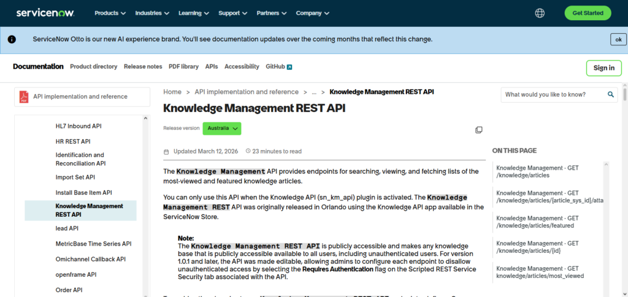Click the sidebar tree scrollbar
The height and width of the screenshot is (297, 628).
[x=146, y=206]
